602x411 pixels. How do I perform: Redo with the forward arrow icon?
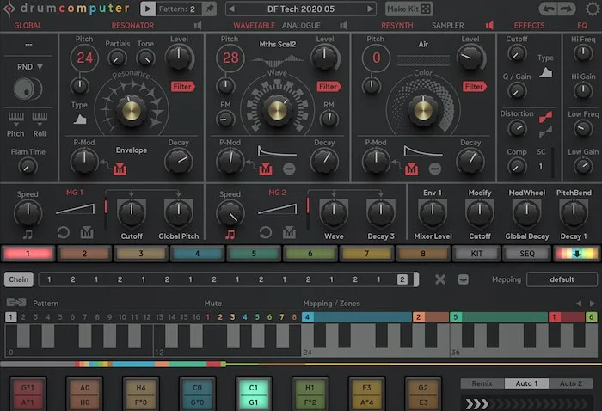pyautogui.click(x=566, y=9)
